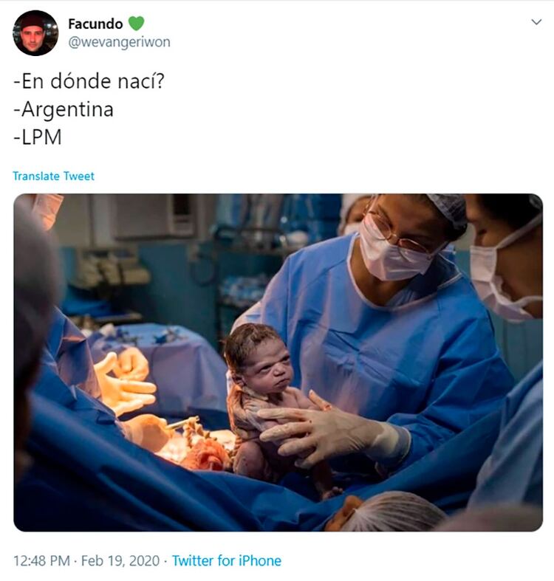Open Facundo's profile avatar picture
This screenshot has width=554, height=581.
35,33
